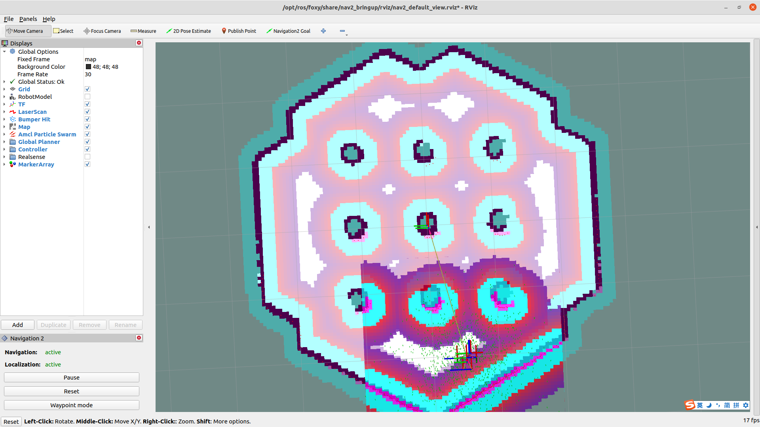Open the Panels menu
The height and width of the screenshot is (427, 760).
coord(28,19)
